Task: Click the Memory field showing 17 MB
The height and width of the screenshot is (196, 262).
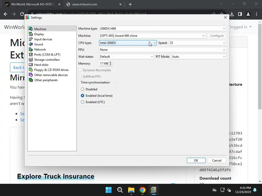Action: click(x=104, y=64)
